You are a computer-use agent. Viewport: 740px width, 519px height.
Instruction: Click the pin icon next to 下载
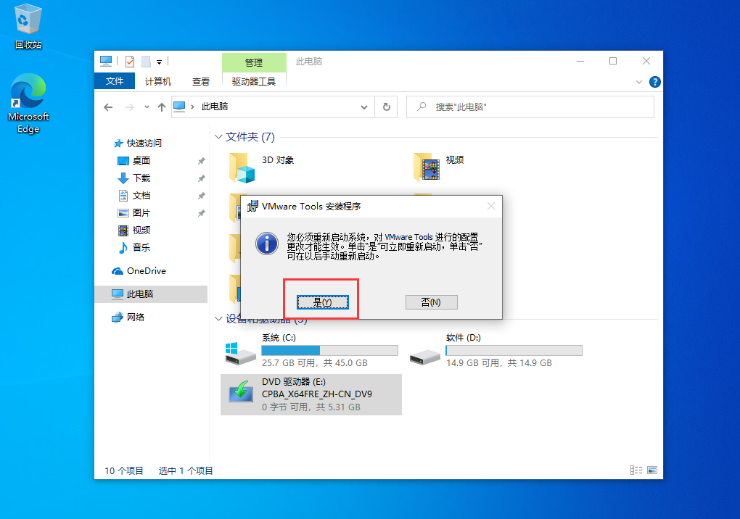tap(201, 178)
